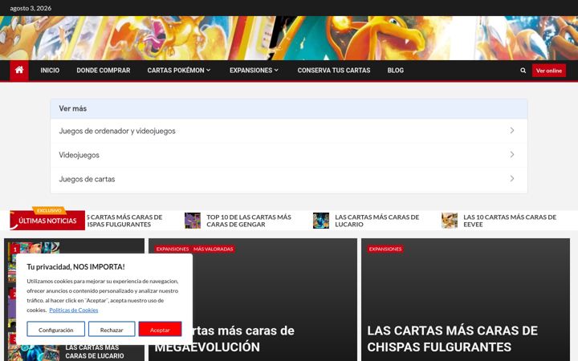Click the Ver más header
Viewport: 578px width, 361px height.
coord(289,108)
